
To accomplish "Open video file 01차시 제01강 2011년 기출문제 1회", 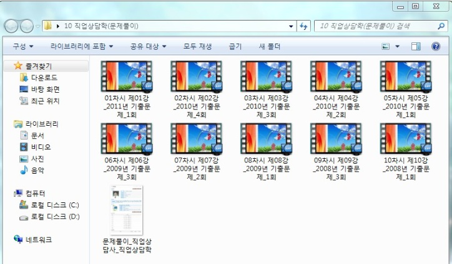I will point(127,90).
